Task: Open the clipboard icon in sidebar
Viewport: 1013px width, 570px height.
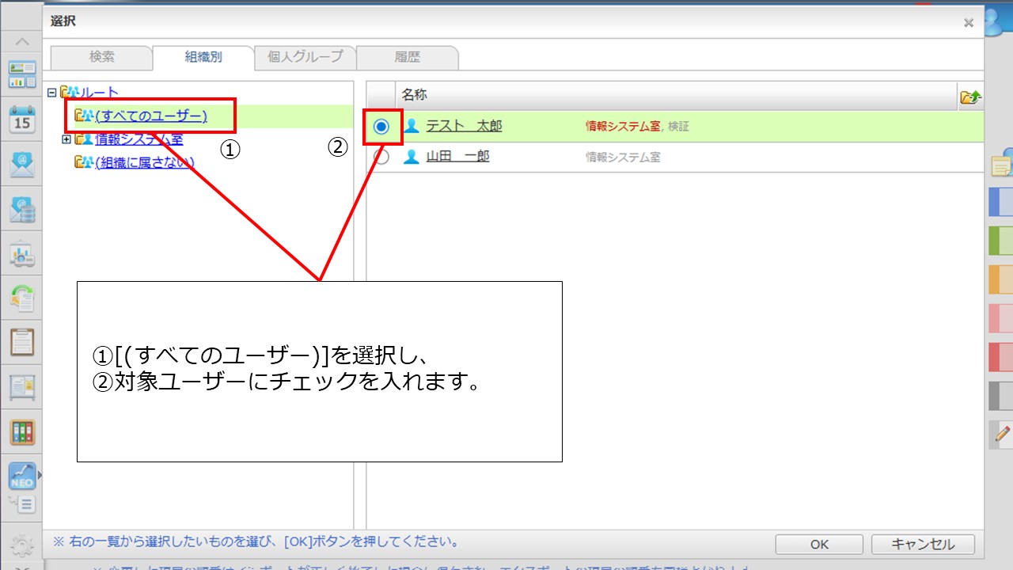Action: [x=22, y=343]
